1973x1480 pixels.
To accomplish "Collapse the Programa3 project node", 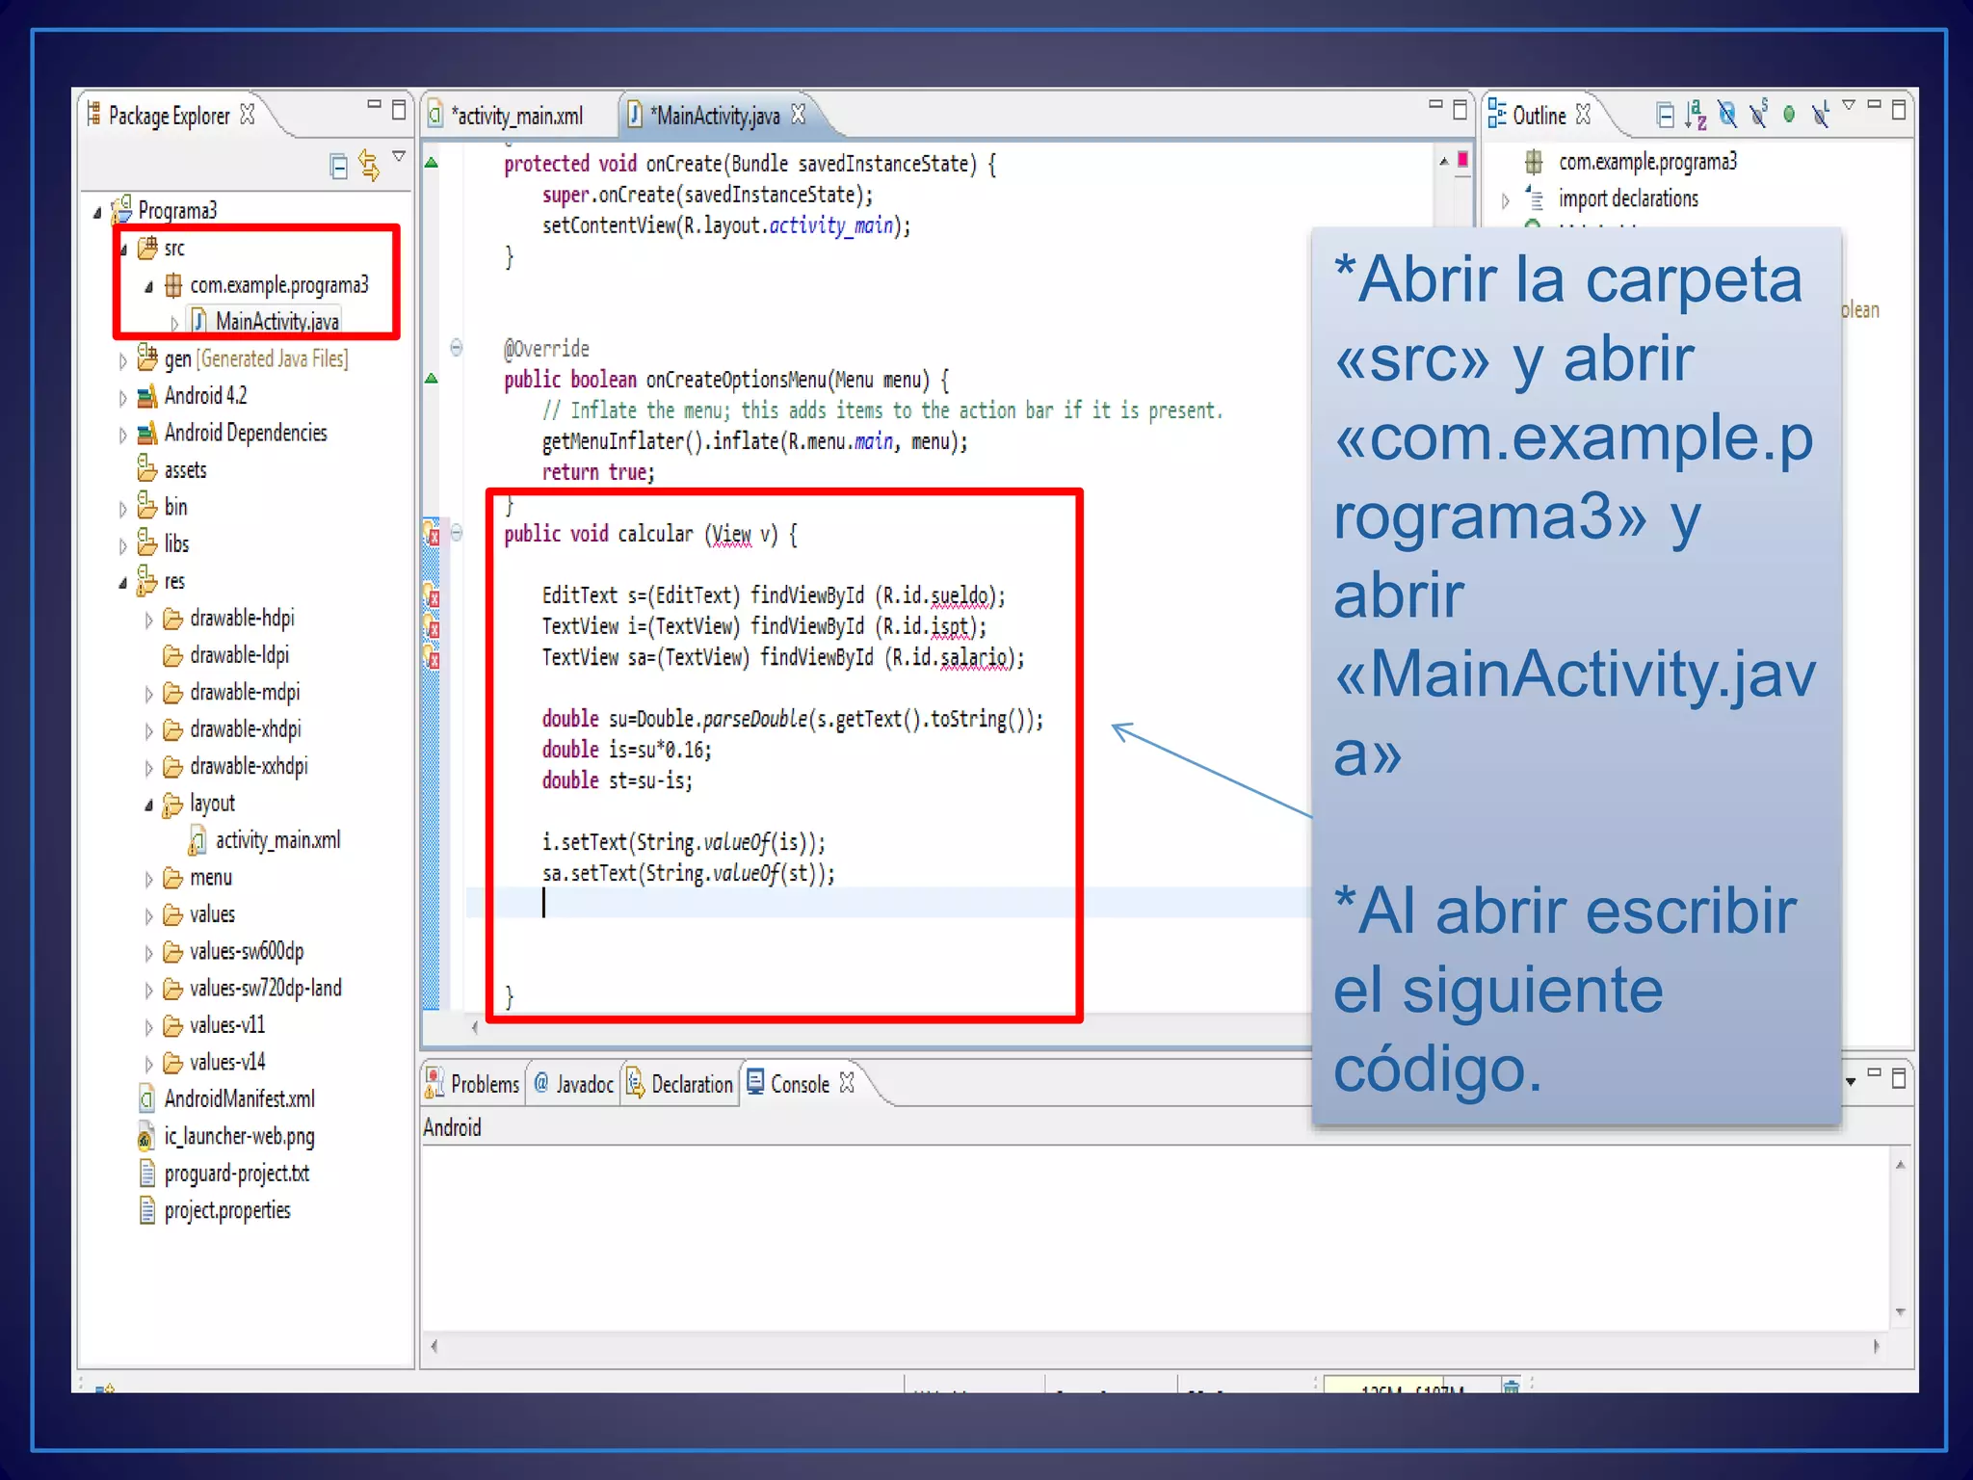I will pyautogui.click(x=97, y=212).
